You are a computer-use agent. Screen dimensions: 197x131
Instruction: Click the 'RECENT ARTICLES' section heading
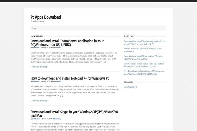[36, 36]
